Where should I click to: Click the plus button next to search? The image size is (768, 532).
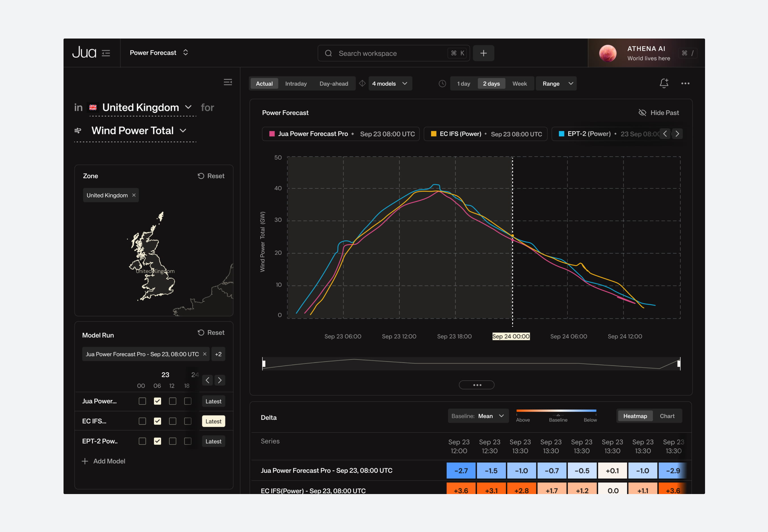pos(484,53)
